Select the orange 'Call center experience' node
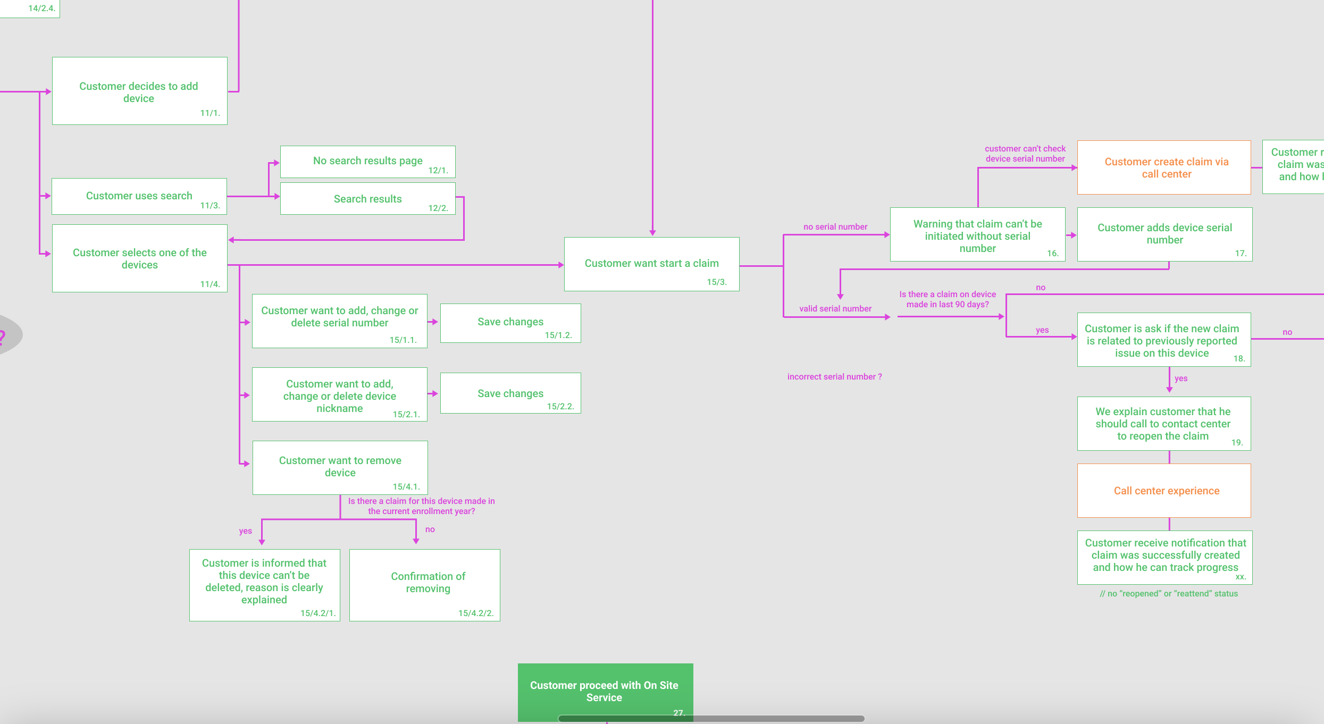The width and height of the screenshot is (1324, 724). [1164, 490]
